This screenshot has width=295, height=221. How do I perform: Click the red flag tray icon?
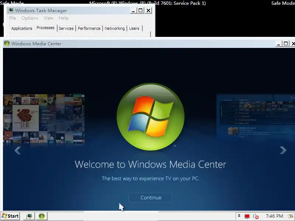[x=247, y=216]
